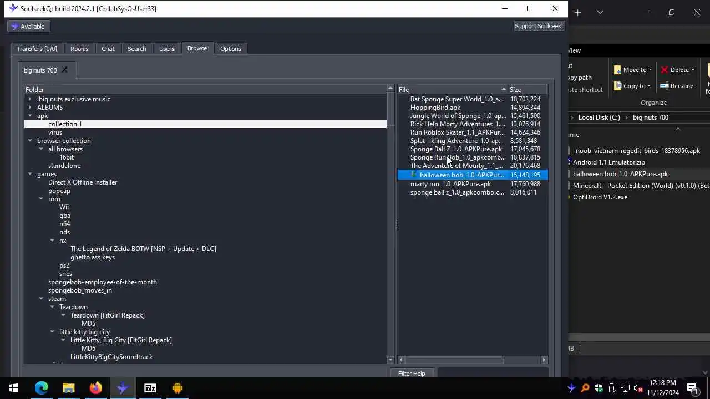Click the file filter input field
The image size is (710, 399).
click(493, 374)
